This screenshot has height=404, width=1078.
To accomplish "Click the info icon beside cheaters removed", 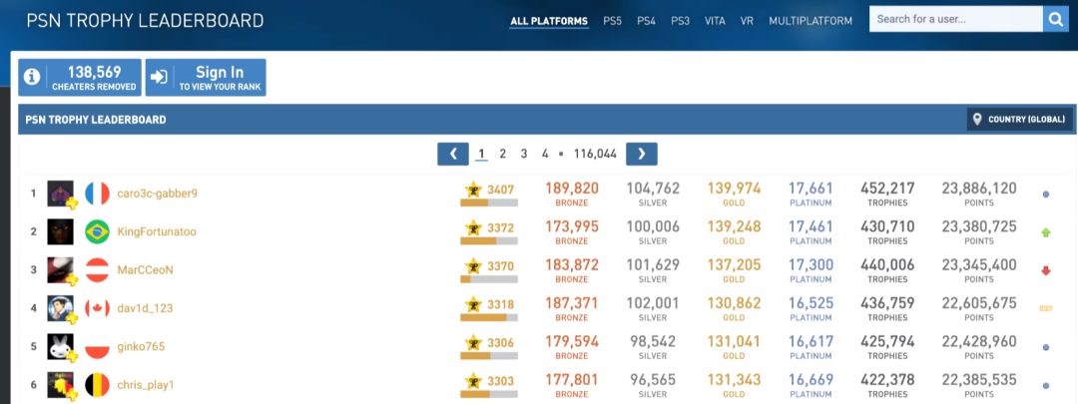I will 32,77.
